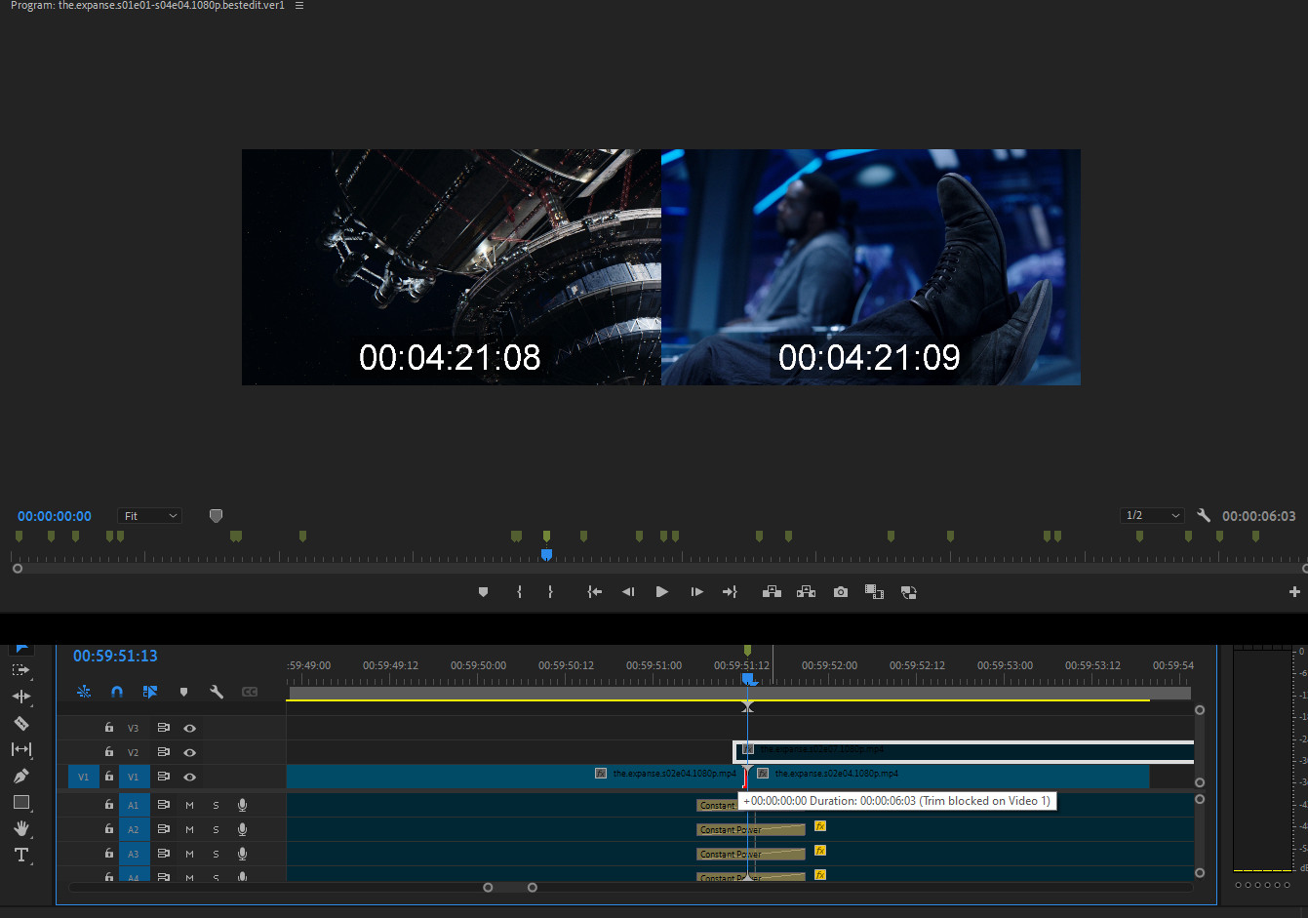This screenshot has width=1308, height=918.
Task: Choose the Ripple Edit tool
Action: [20, 697]
